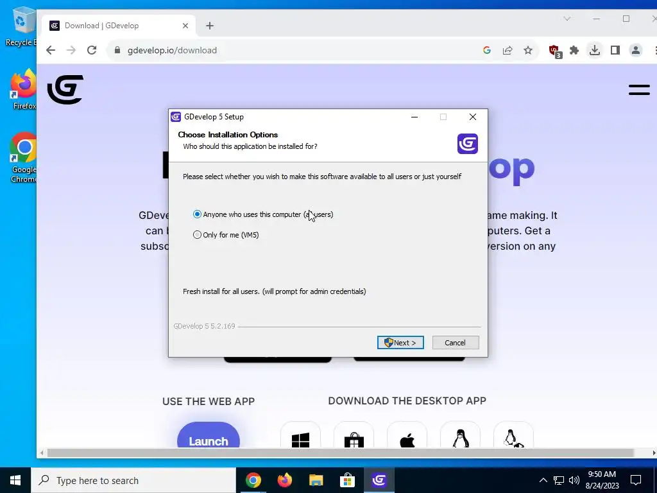
Task: Click 'USE THE WEB APP' heading
Action: click(x=209, y=401)
